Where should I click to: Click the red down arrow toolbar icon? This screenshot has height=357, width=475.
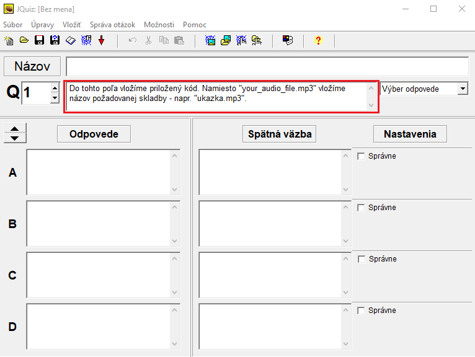[x=102, y=41]
